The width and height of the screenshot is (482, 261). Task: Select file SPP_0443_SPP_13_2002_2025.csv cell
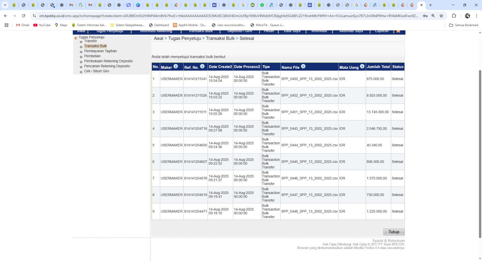point(309,128)
